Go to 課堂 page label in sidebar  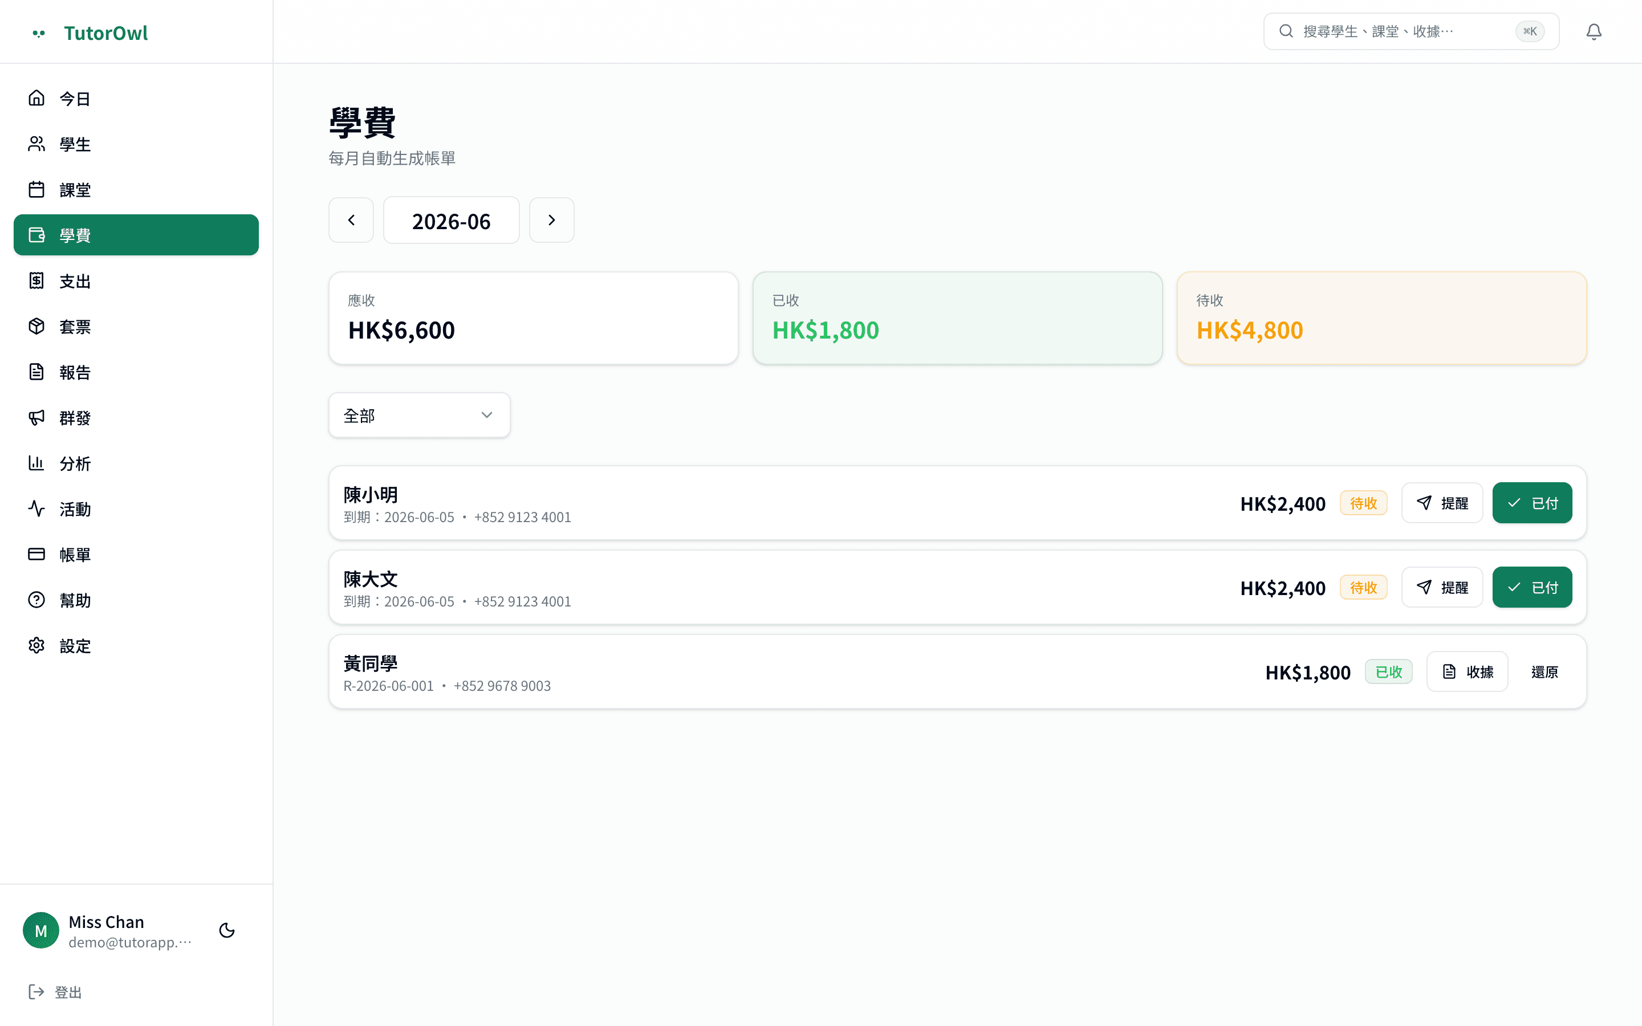pyautogui.click(x=75, y=190)
